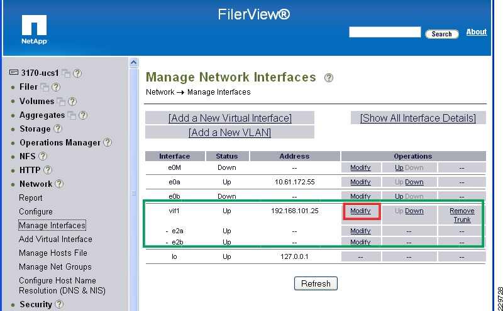503x311 pixels.
Task: Bring interface vif1 Down
Action: (414, 211)
